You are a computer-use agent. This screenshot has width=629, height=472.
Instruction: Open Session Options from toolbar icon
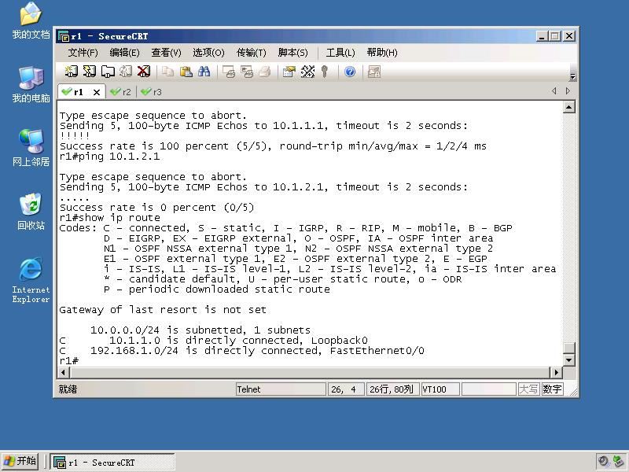(289, 72)
